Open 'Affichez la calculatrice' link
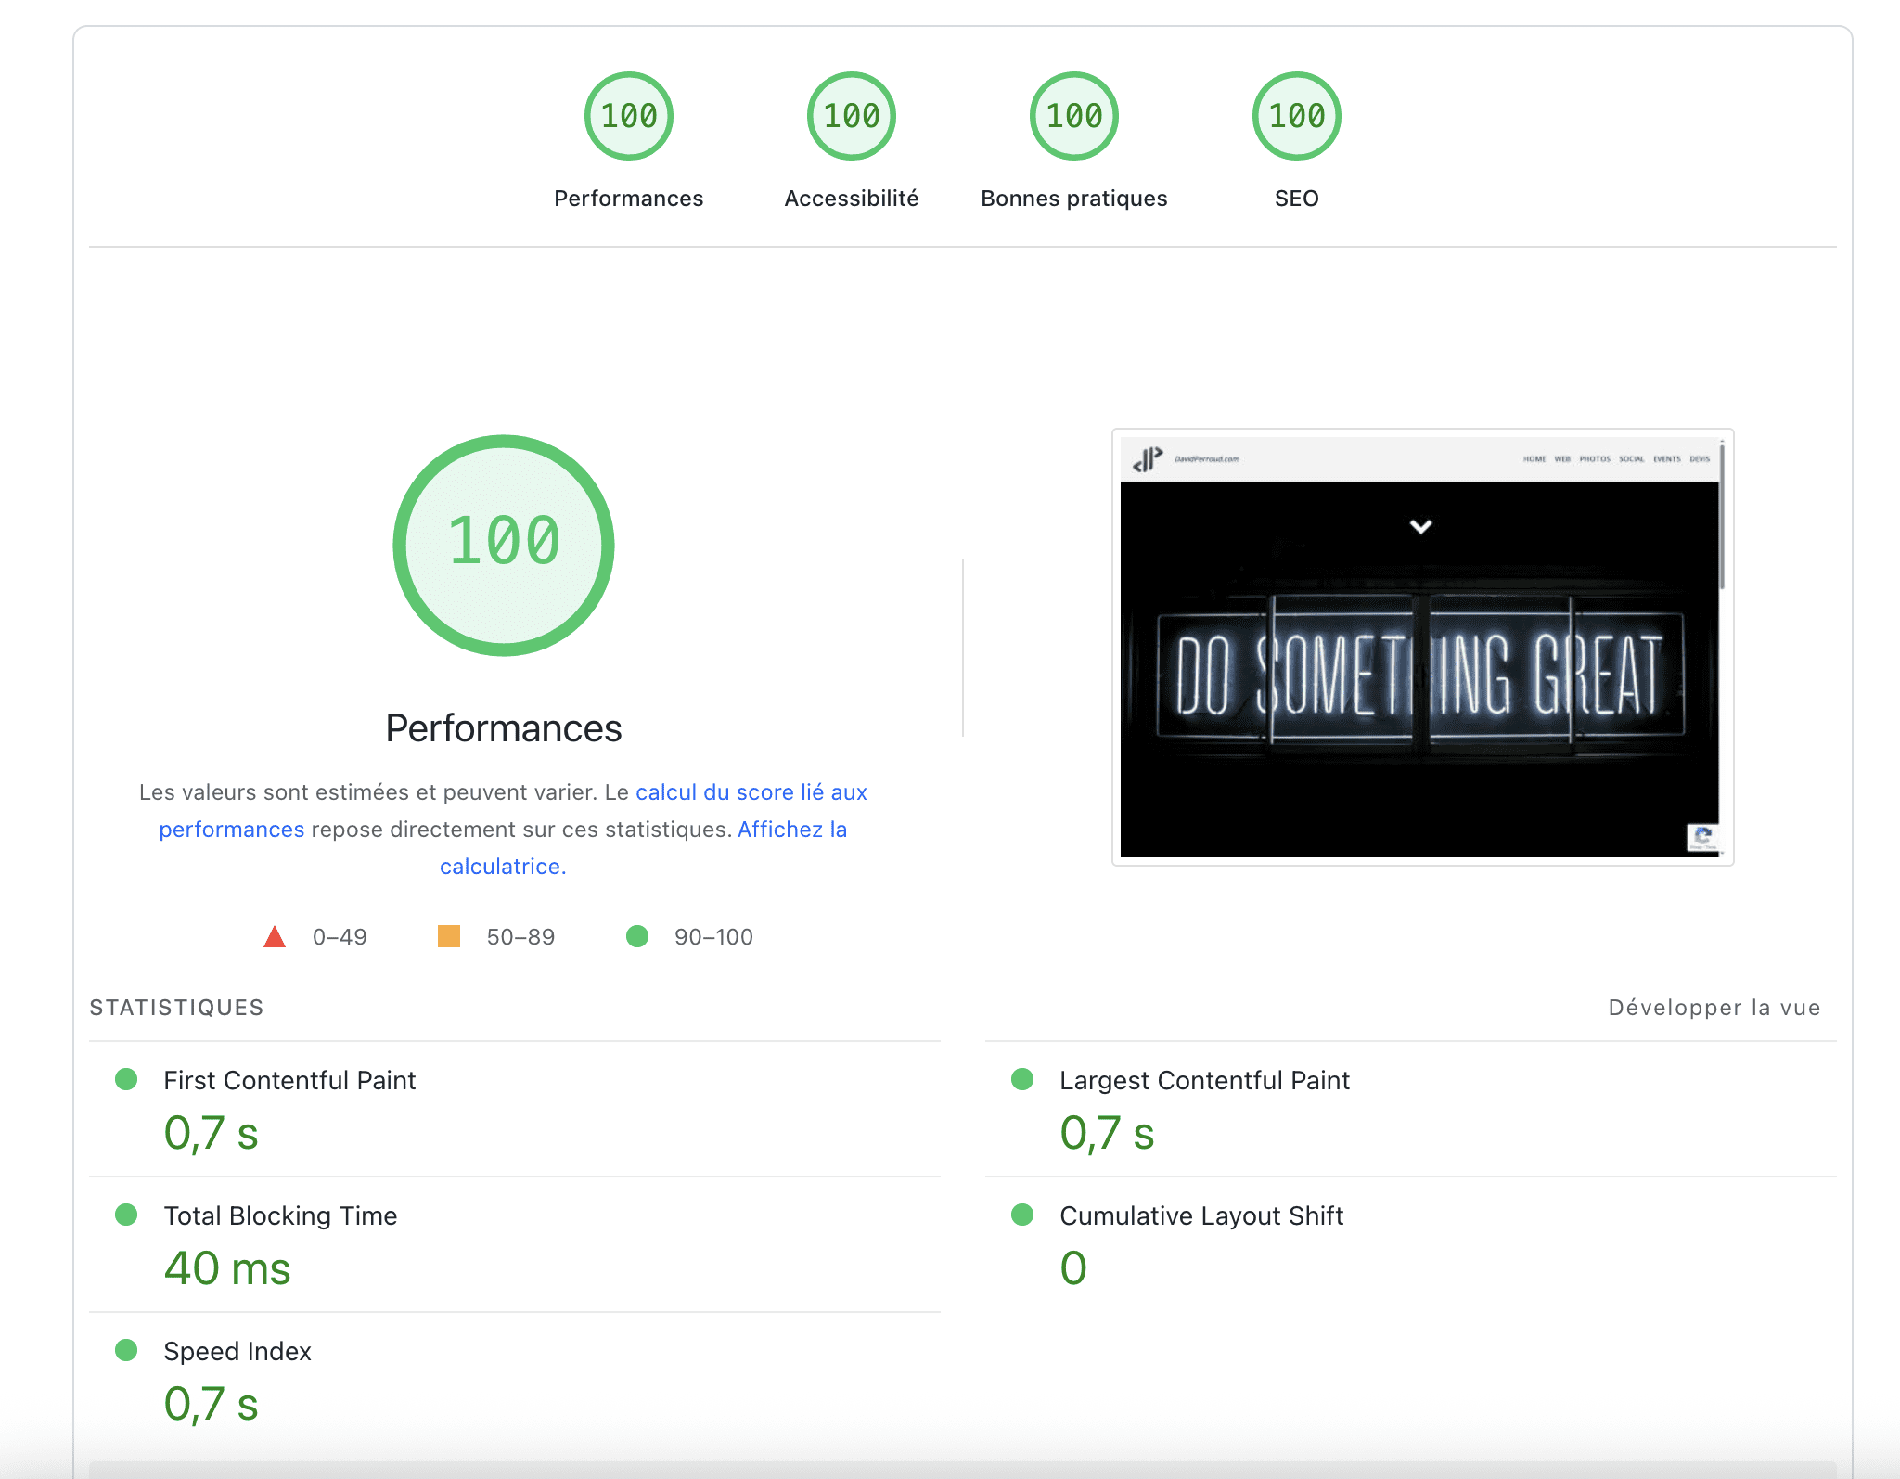Screen dimensions: 1900x1479 [792, 830]
